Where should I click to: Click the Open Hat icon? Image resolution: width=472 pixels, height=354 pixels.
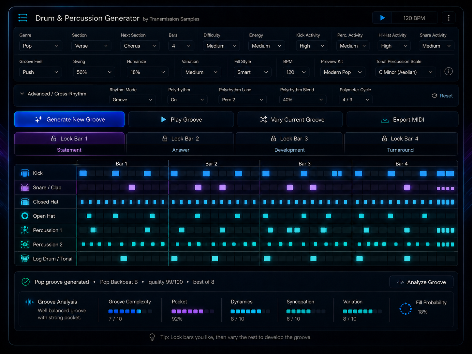point(25,216)
